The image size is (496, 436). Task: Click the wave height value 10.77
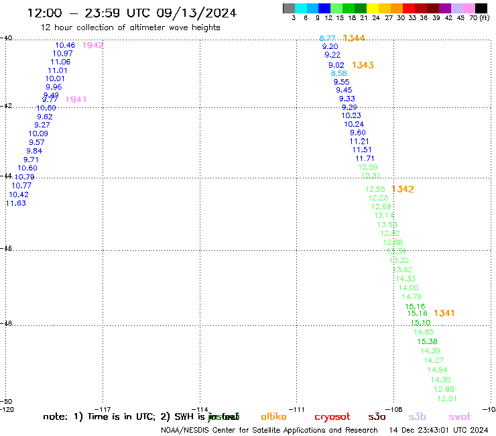(x=21, y=186)
